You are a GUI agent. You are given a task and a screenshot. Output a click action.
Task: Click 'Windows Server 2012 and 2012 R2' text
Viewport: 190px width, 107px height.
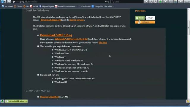[x=71, y=71]
